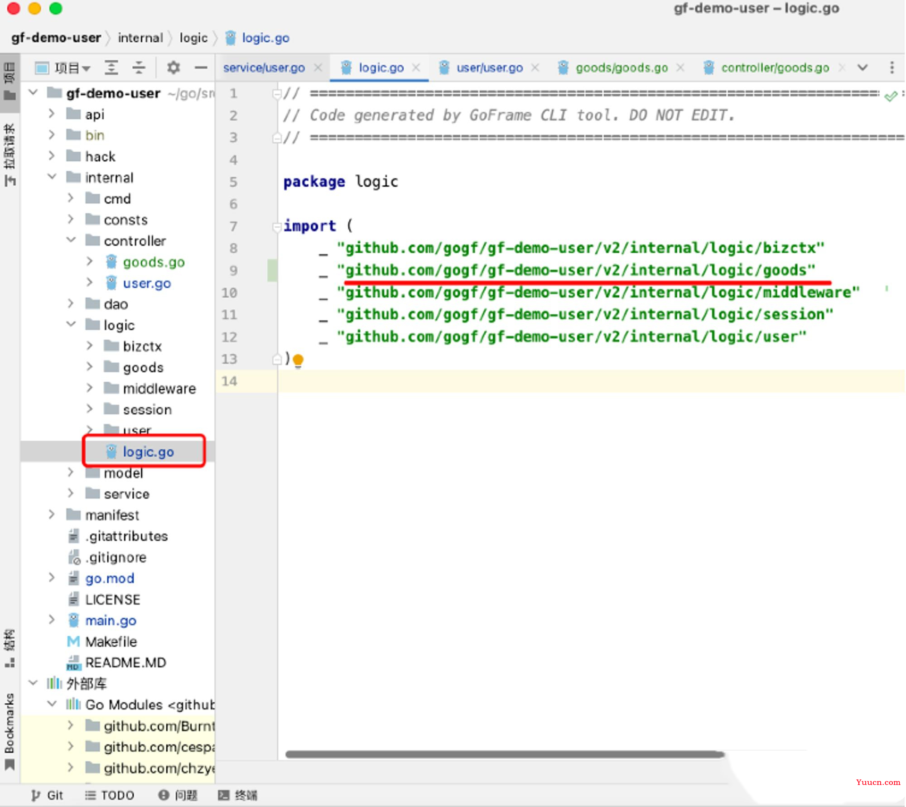Expand the api folder
Image resolution: width=906 pixels, height=807 pixels.
click(x=52, y=114)
